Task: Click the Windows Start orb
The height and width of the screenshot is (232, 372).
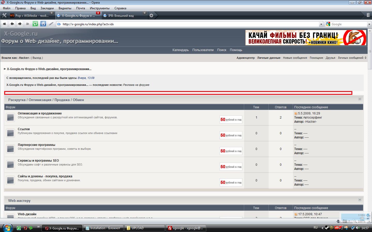Action: tap(7, 228)
